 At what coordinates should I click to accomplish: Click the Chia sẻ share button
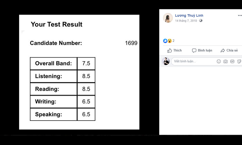tap(229, 50)
